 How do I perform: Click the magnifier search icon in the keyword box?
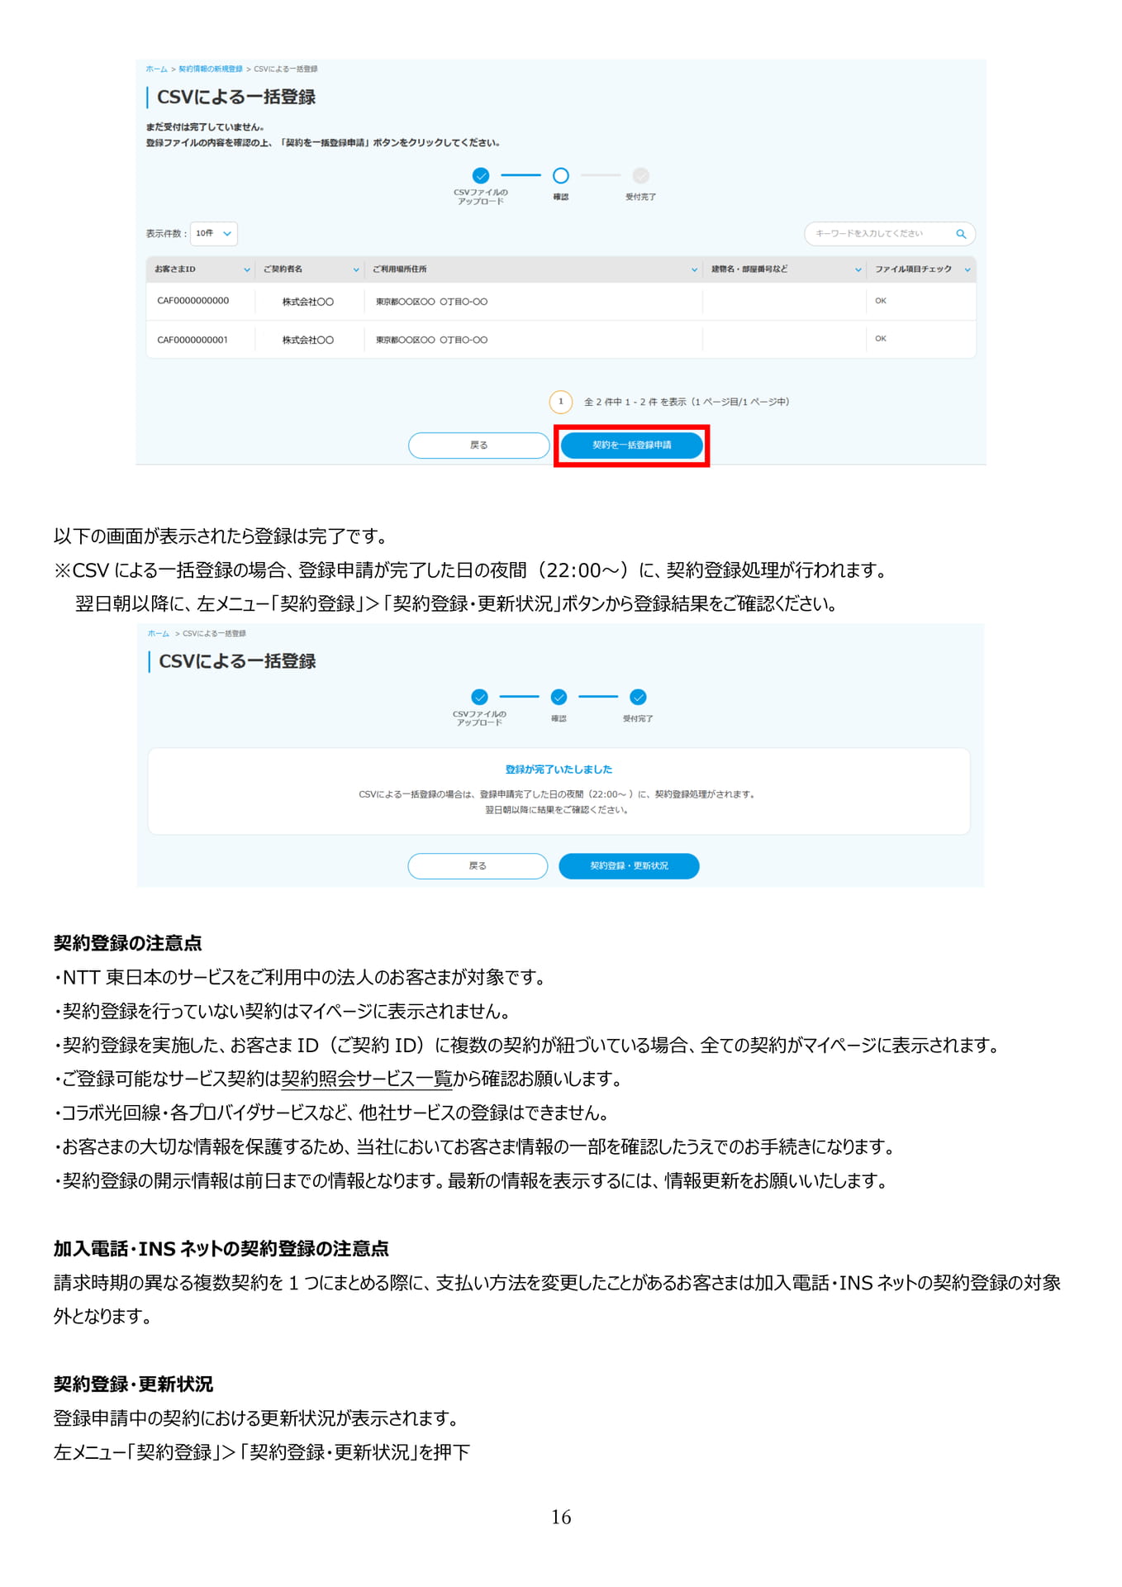click(961, 234)
